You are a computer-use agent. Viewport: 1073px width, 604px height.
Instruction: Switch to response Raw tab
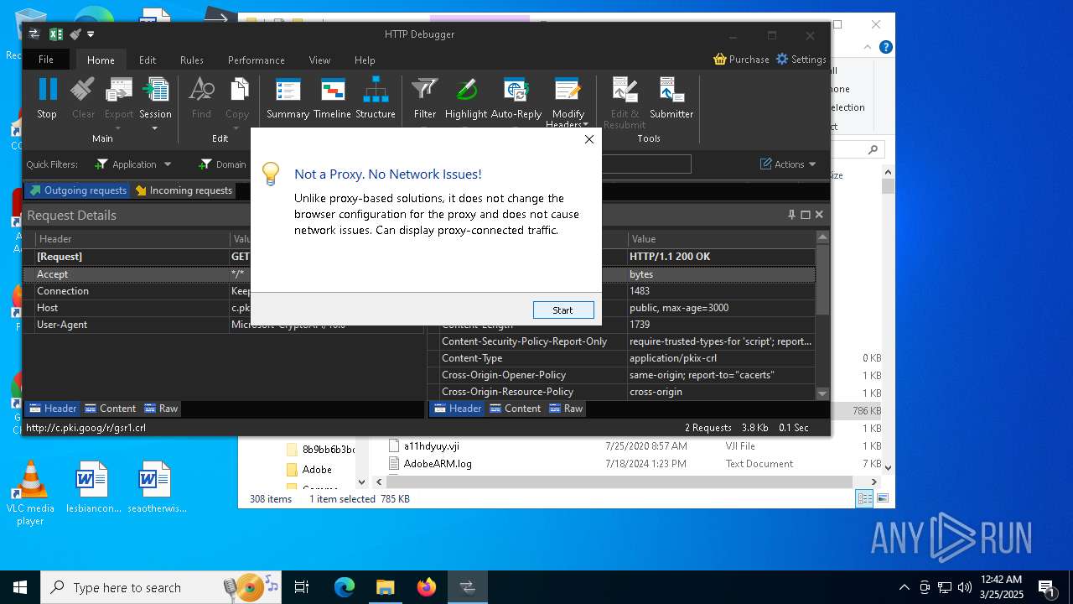pos(566,409)
